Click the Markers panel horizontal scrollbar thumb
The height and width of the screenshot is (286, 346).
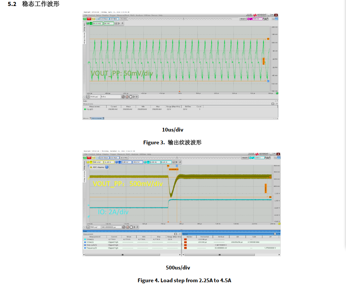click(220, 255)
